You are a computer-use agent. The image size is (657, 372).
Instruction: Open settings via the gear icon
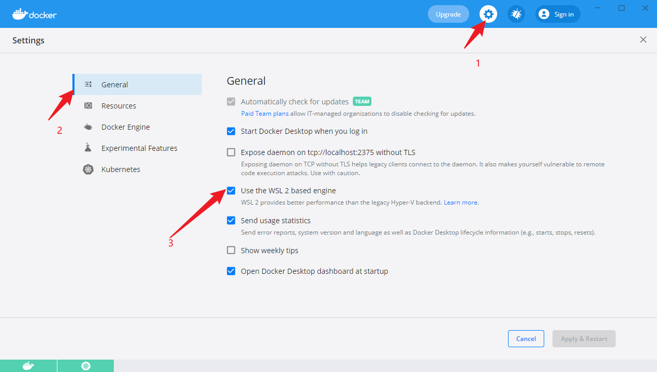click(488, 14)
